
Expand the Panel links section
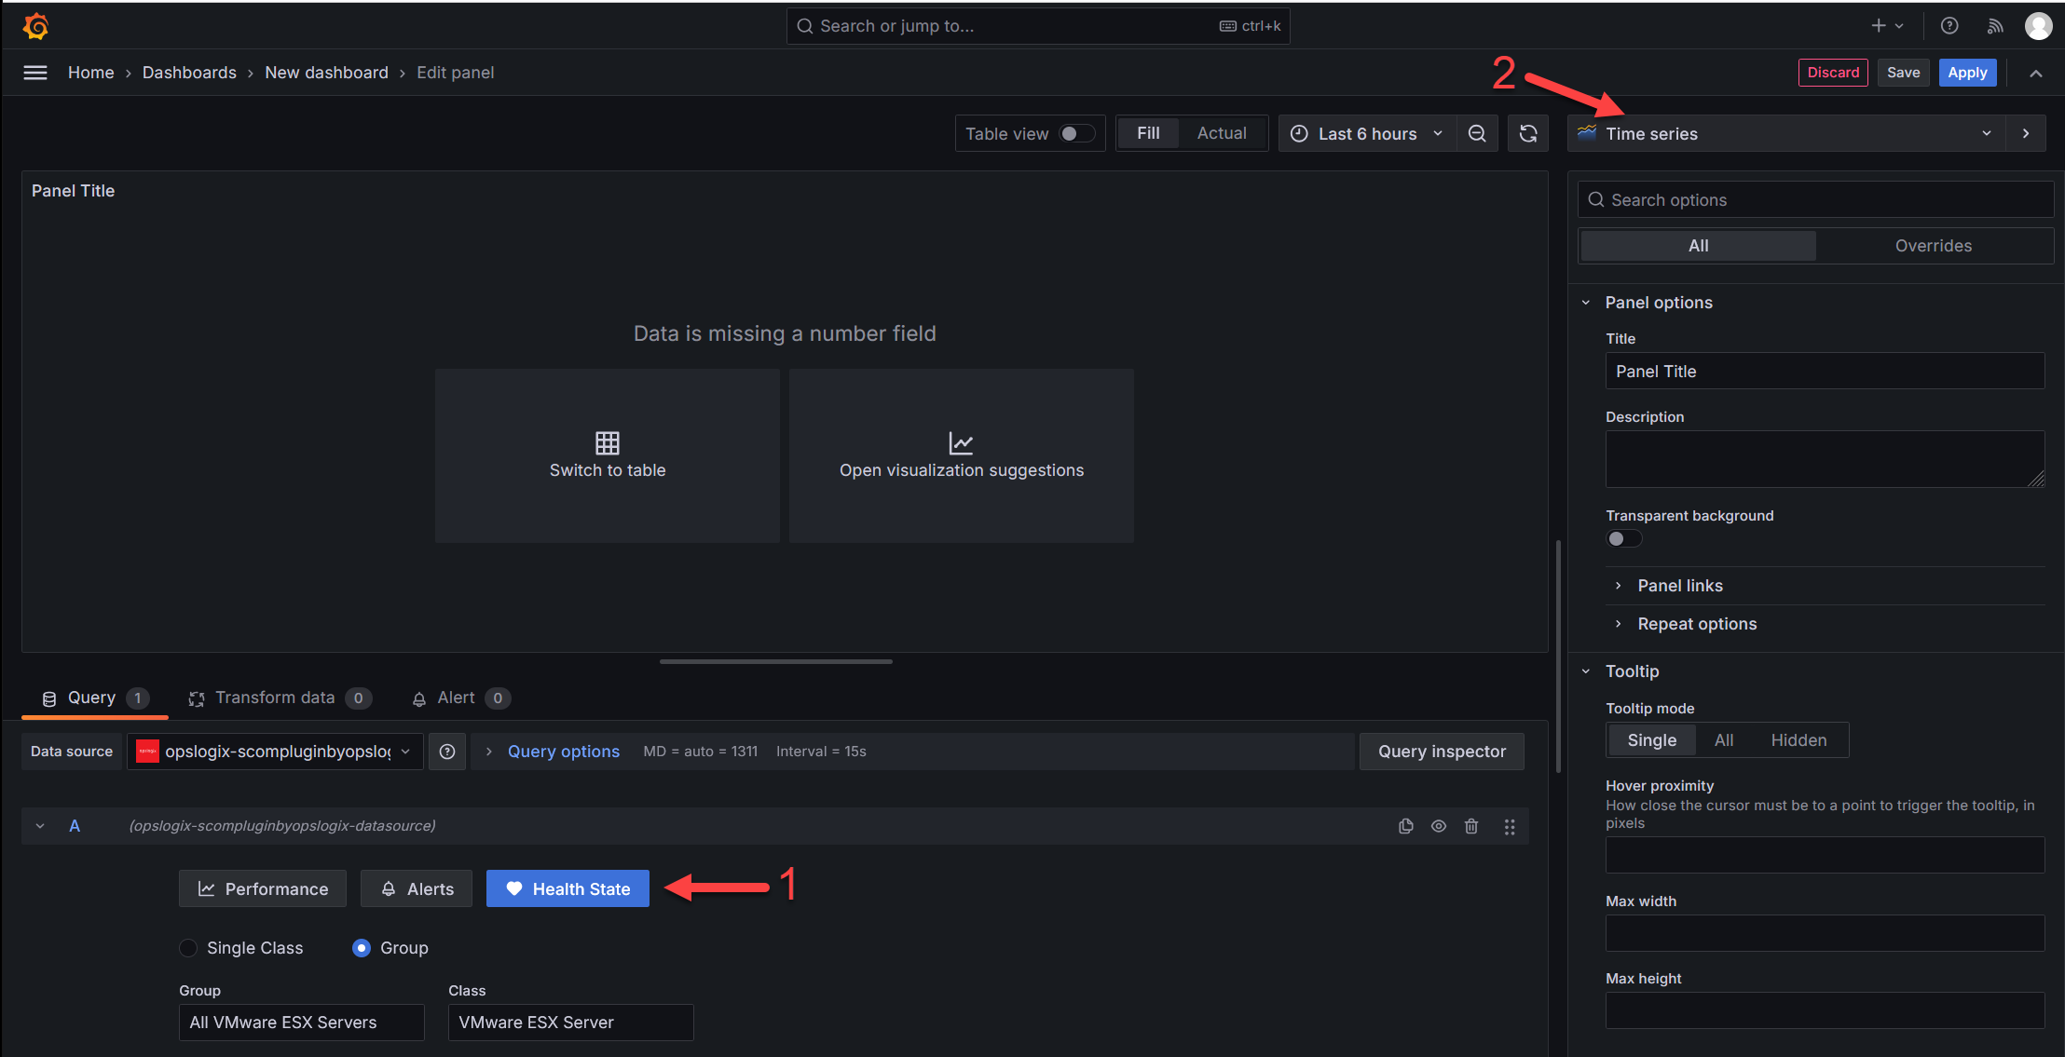1679,586
